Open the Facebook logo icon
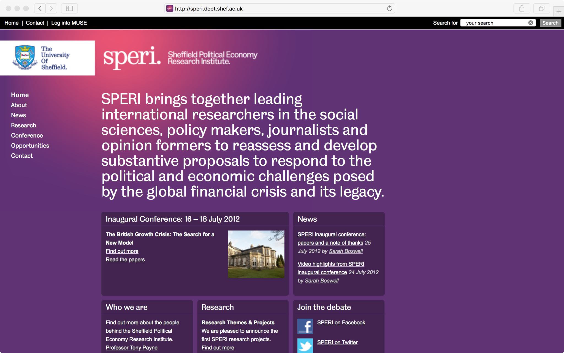 305,326
